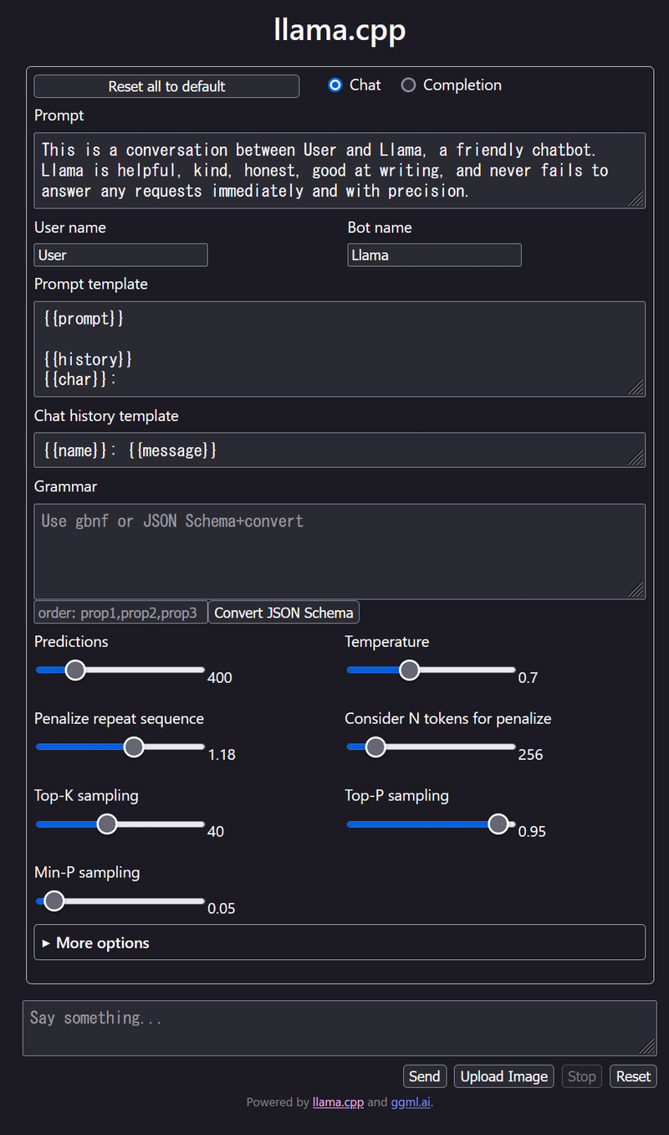
Task: Click Reset all to default button
Action: click(166, 86)
